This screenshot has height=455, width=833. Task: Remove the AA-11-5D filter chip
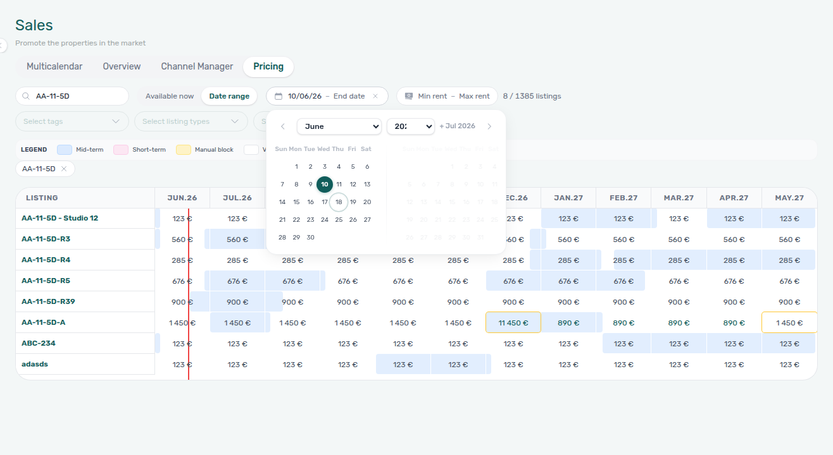pos(64,169)
